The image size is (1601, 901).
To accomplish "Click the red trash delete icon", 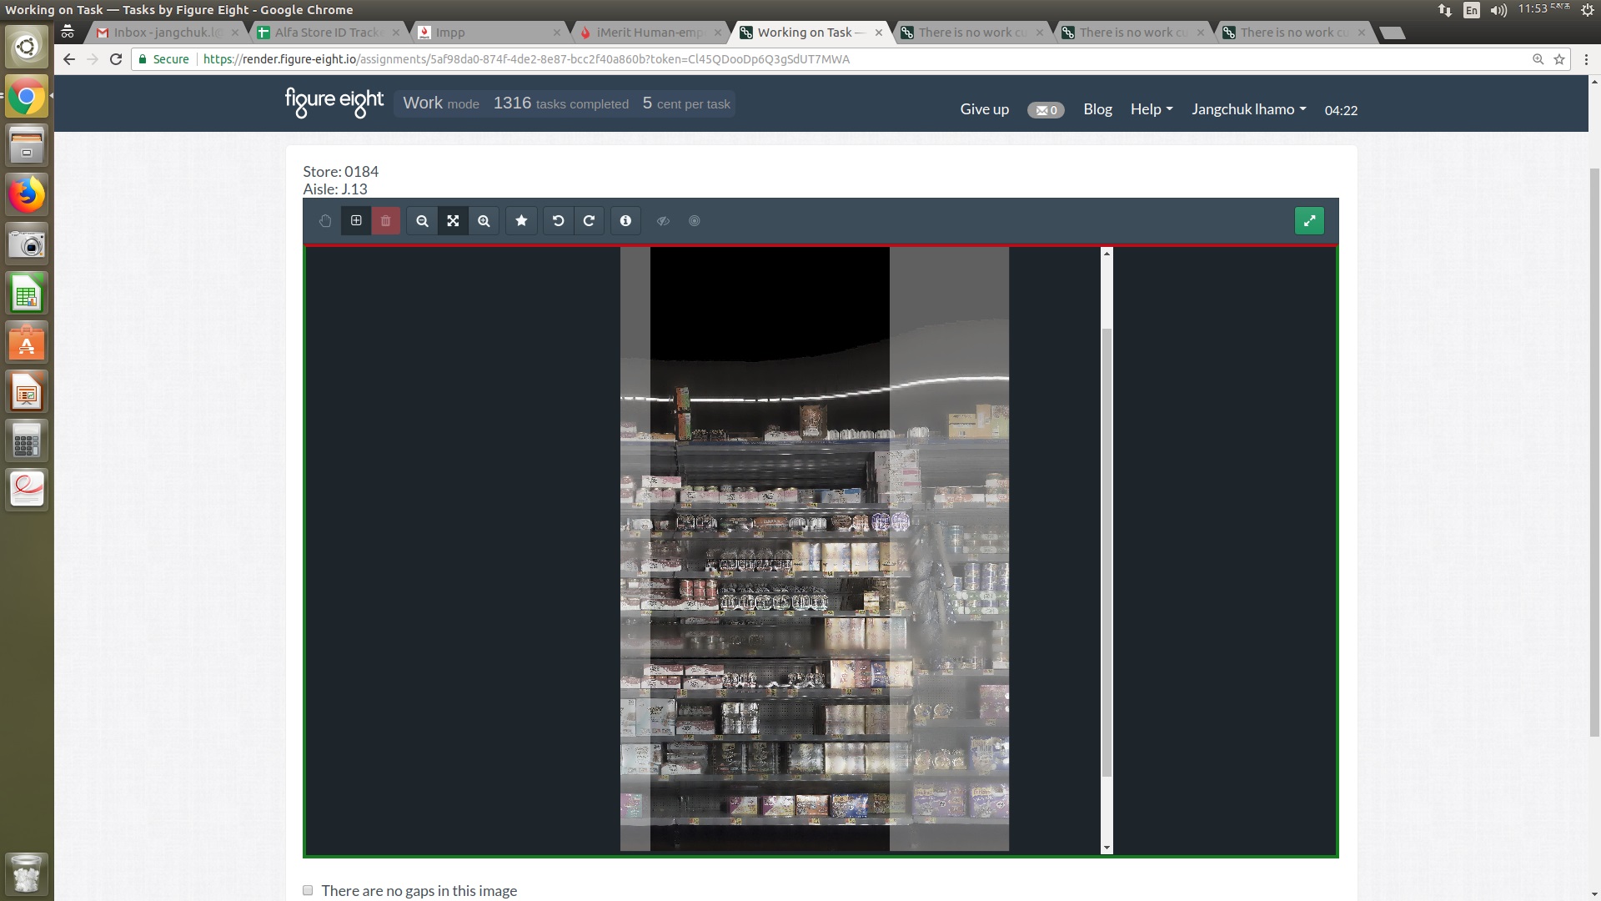I will tap(386, 221).
